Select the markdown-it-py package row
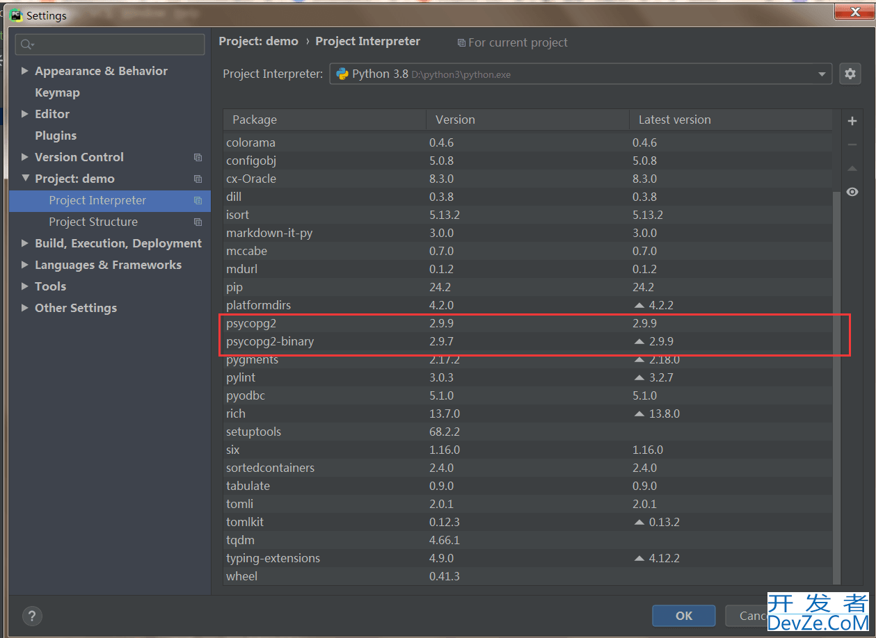Image resolution: width=876 pixels, height=638 pixels. (527, 233)
